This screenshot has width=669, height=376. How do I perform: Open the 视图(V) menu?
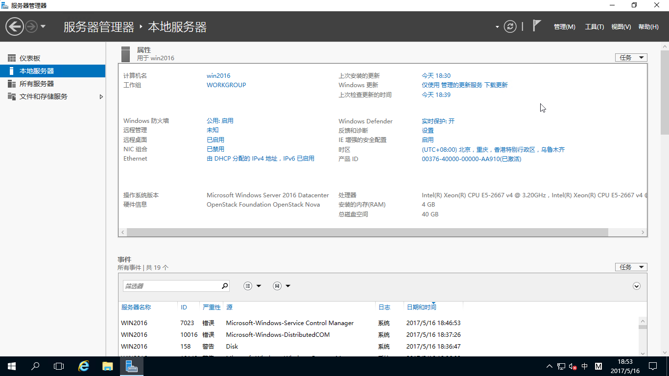pyautogui.click(x=621, y=27)
